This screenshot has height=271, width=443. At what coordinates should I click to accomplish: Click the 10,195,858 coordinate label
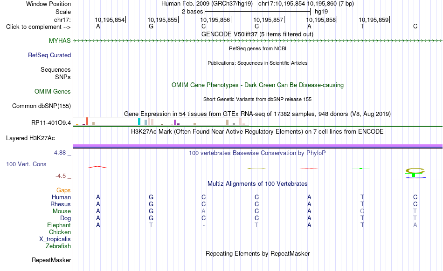[321, 20]
